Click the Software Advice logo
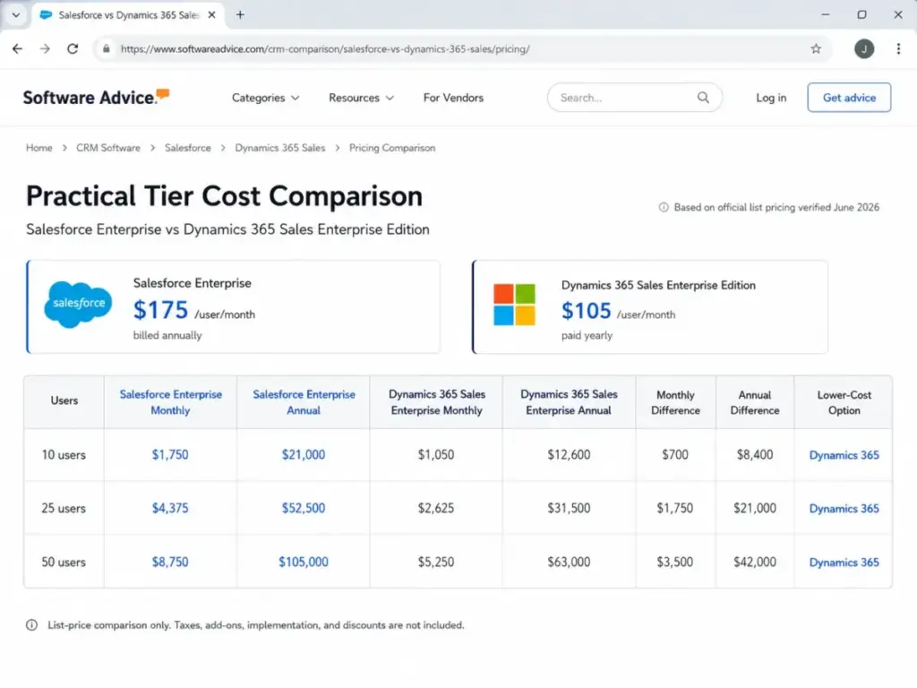917x688 pixels. (x=96, y=97)
